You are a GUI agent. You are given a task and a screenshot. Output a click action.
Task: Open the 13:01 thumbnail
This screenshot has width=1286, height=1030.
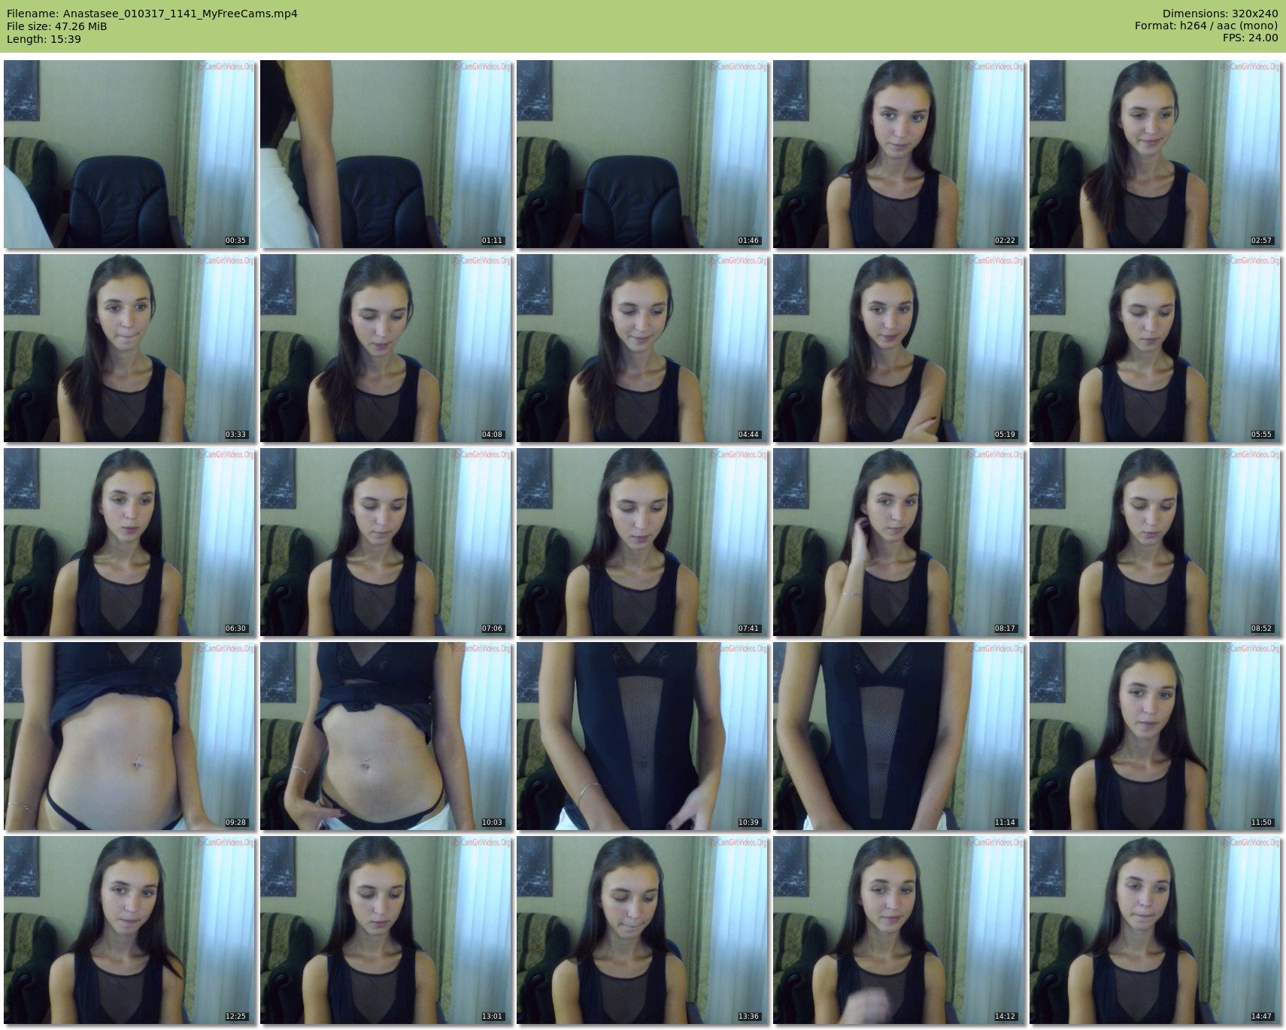click(386, 930)
